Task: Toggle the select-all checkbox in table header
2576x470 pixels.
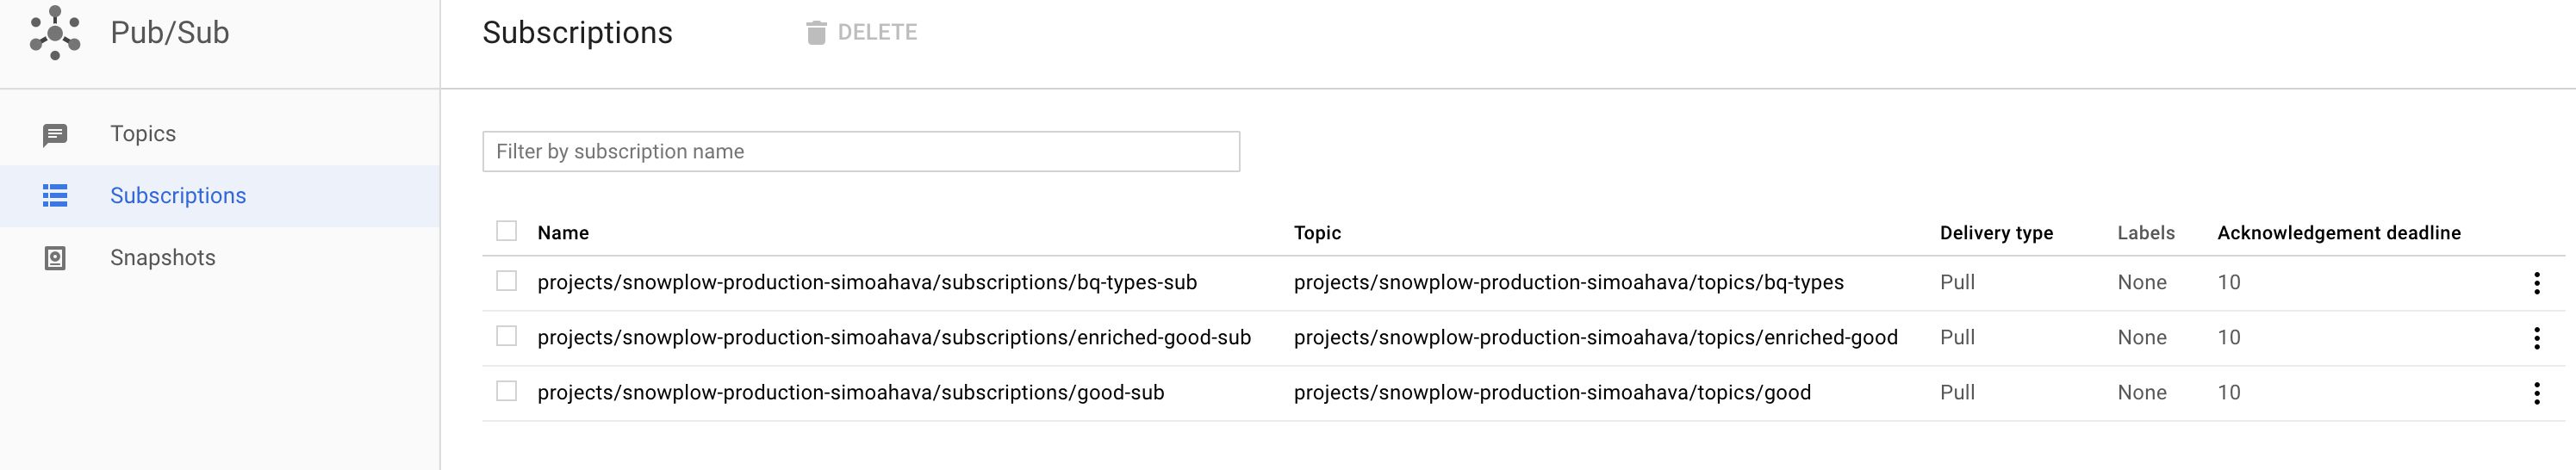Action: [x=507, y=231]
